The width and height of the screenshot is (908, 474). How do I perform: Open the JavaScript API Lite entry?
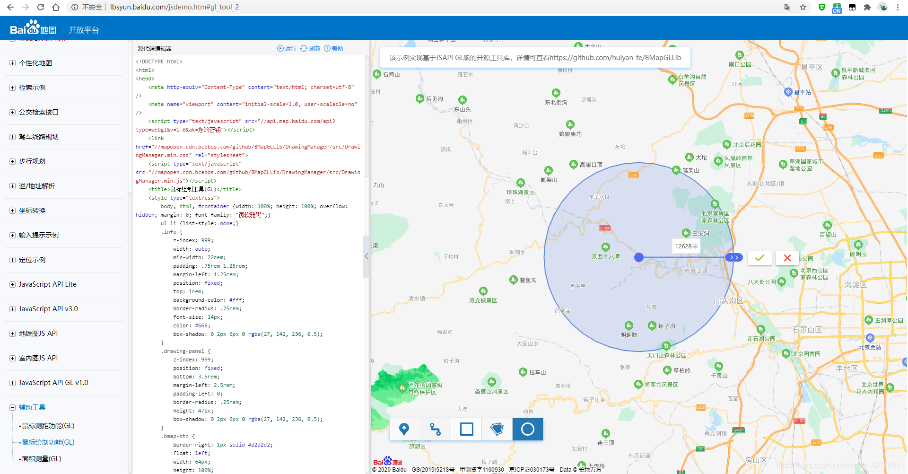(47, 284)
